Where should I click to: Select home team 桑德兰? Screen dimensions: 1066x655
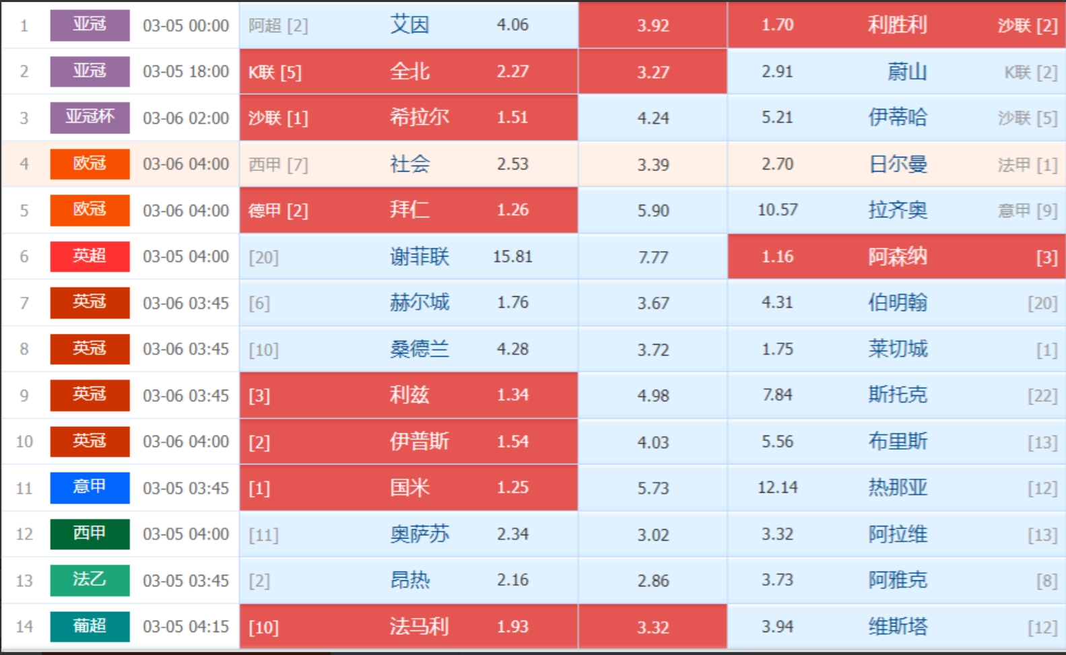point(419,349)
